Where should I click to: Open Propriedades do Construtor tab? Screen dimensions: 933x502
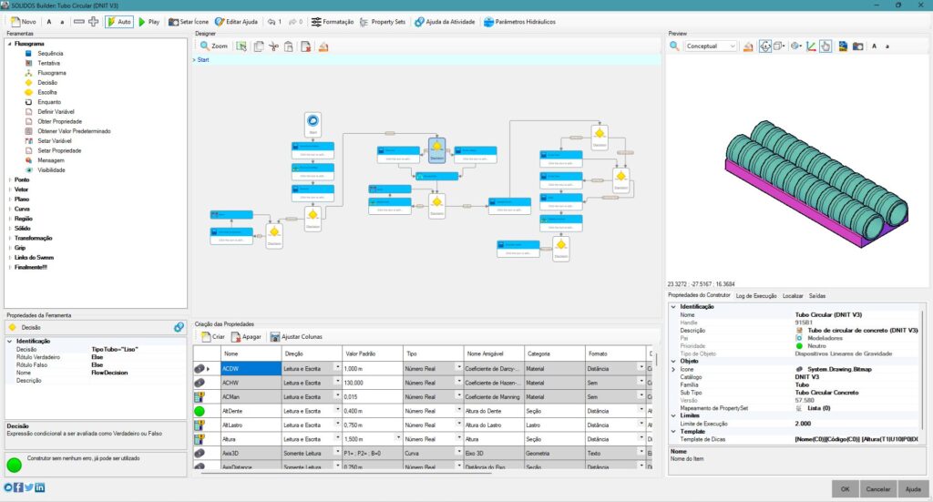(x=699, y=295)
